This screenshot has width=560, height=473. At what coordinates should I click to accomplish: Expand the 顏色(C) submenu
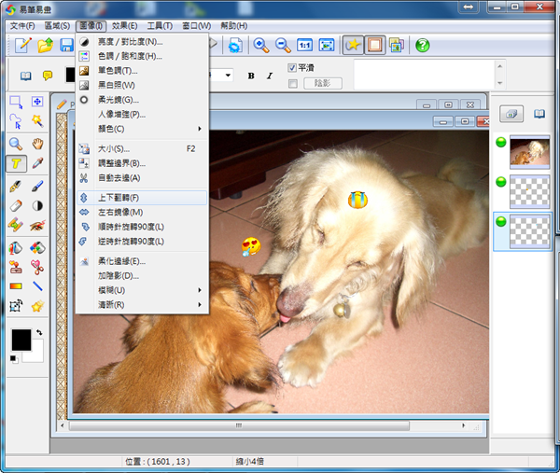pyautogui.click(x=142, y=129)
